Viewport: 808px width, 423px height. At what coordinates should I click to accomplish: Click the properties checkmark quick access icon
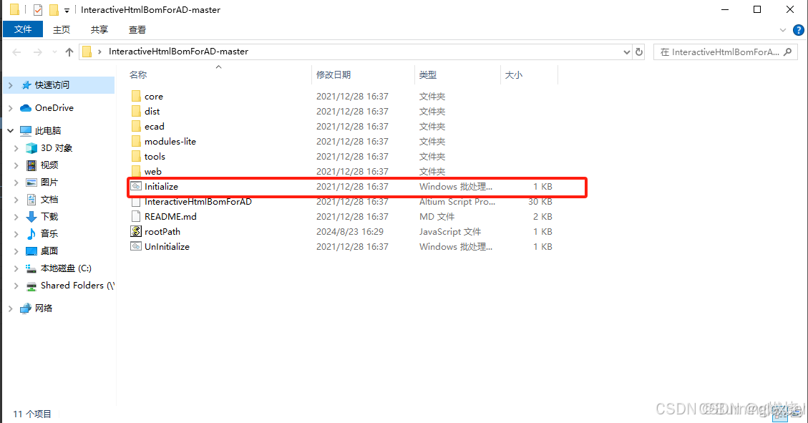coord(38,10)
